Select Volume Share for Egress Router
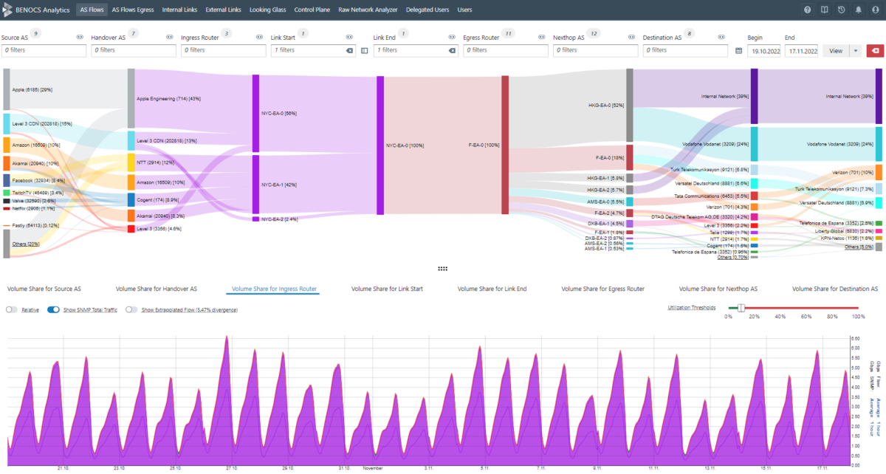This screenshot has height=474, width=886. pyautogui.click(x=603, y=289)
